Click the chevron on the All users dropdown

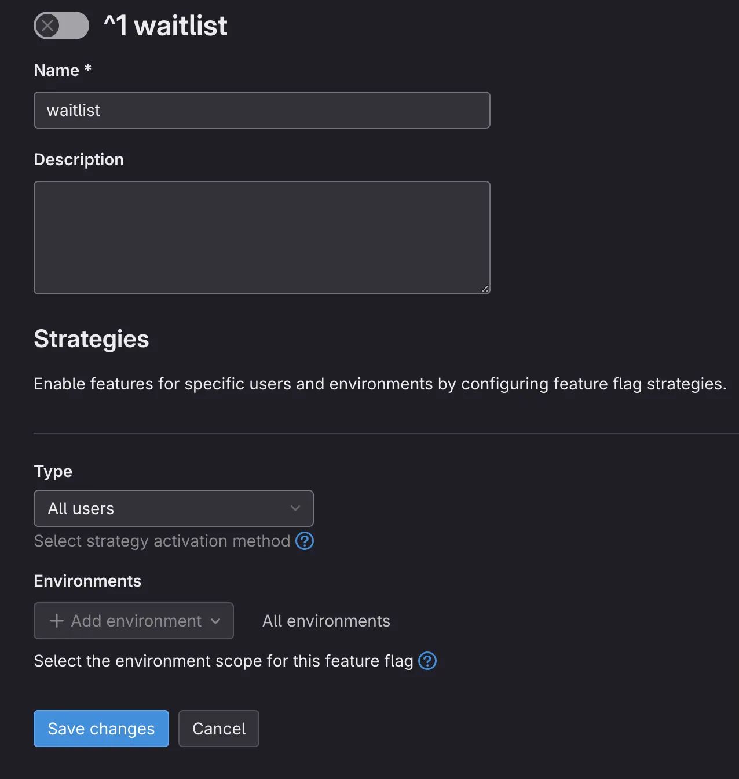click(296, 508)
